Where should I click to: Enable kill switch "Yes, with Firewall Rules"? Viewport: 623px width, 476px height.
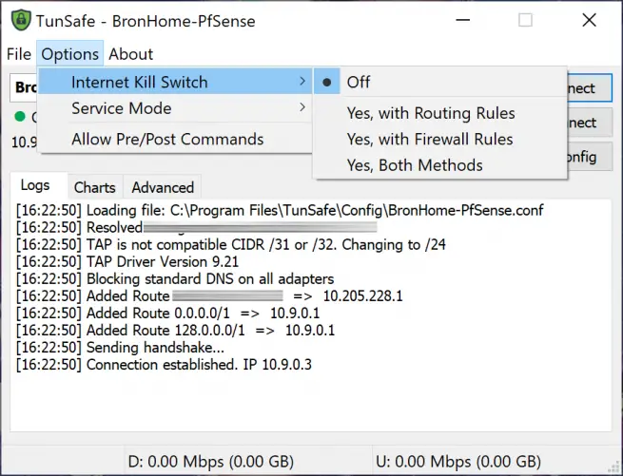429,139
